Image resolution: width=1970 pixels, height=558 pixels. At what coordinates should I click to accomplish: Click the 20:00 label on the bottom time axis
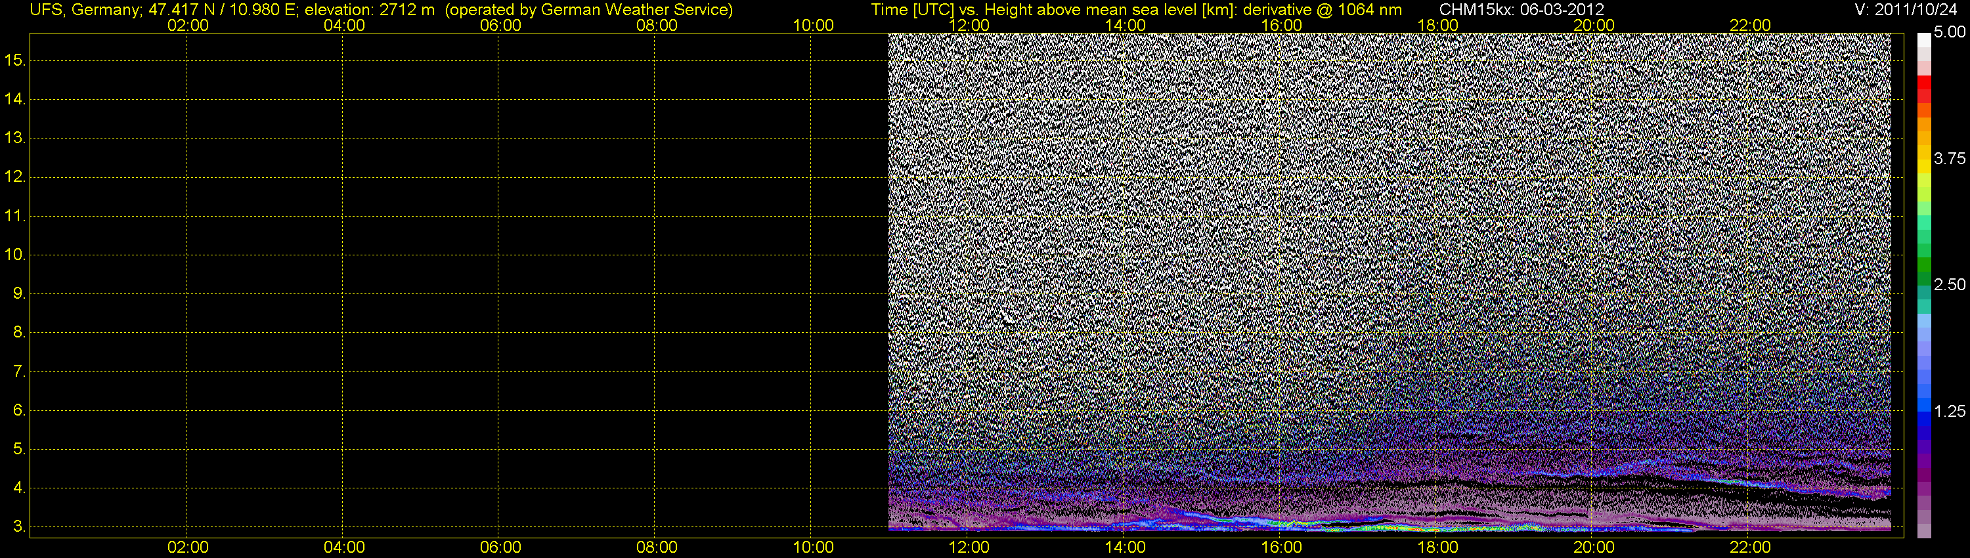pyautogui.click(x=1594, y=547)
